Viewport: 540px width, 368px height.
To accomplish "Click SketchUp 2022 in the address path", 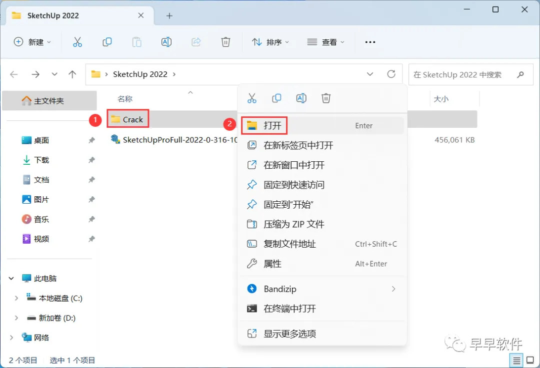I will 140,74.
